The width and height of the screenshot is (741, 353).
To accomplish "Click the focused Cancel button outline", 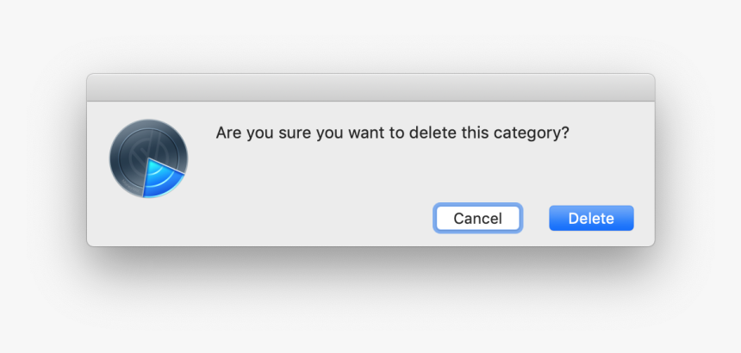I will pyautogui.click(x=478, y=218).
